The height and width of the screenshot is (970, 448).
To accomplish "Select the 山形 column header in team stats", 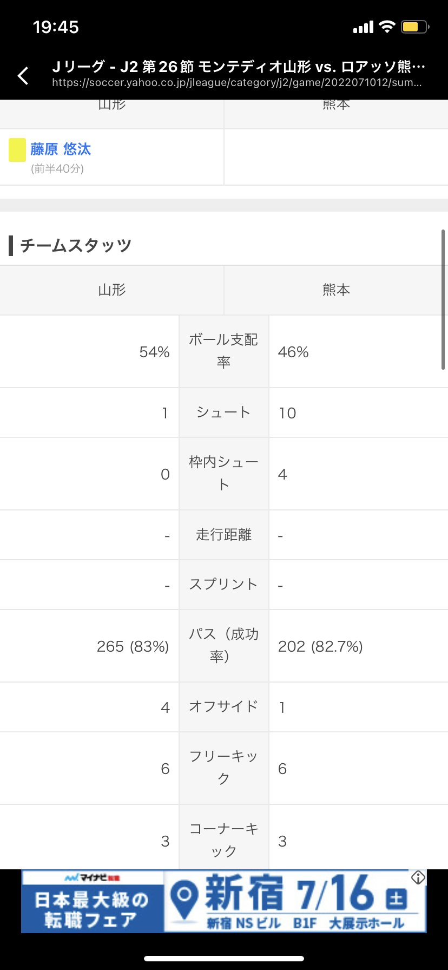I will [x=112, y=290].
